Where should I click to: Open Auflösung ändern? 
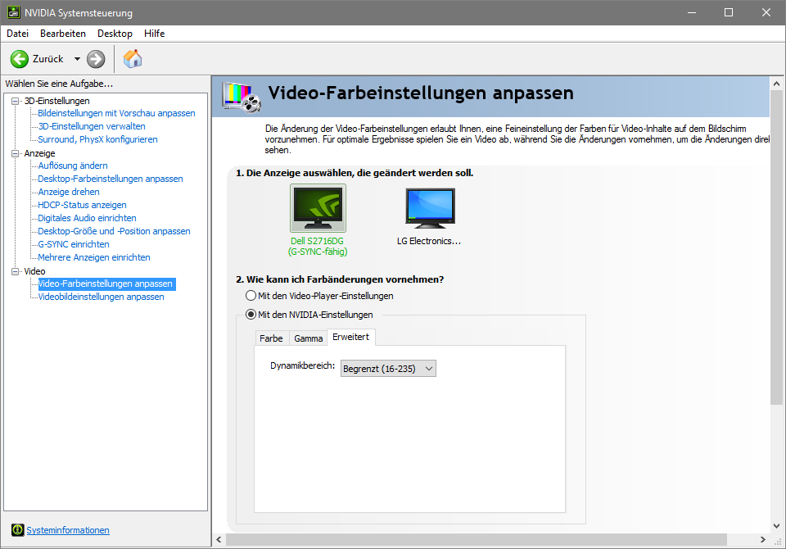pyautogui.click(x=73, y=165)
